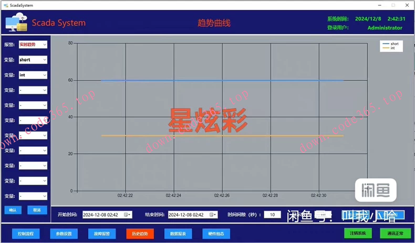Go to the 控制流程 page
This screenshot has width=415, height=243.
[26, 234]
